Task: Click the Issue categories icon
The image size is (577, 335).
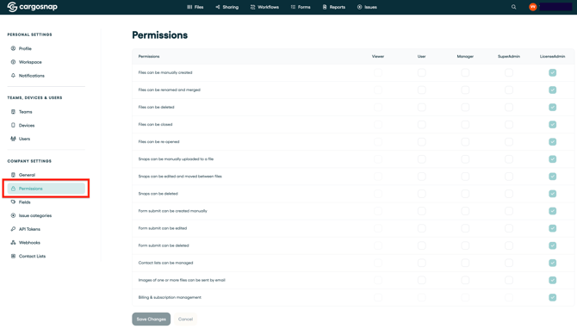Action: tap(13, 215)
